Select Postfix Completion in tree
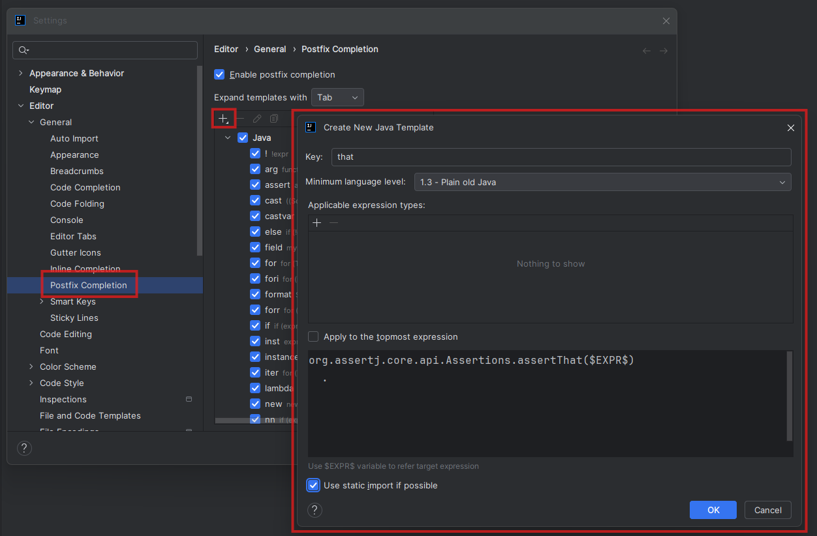Screen dimensions: 817x536 pyautogui.click(x=89, y=285)
